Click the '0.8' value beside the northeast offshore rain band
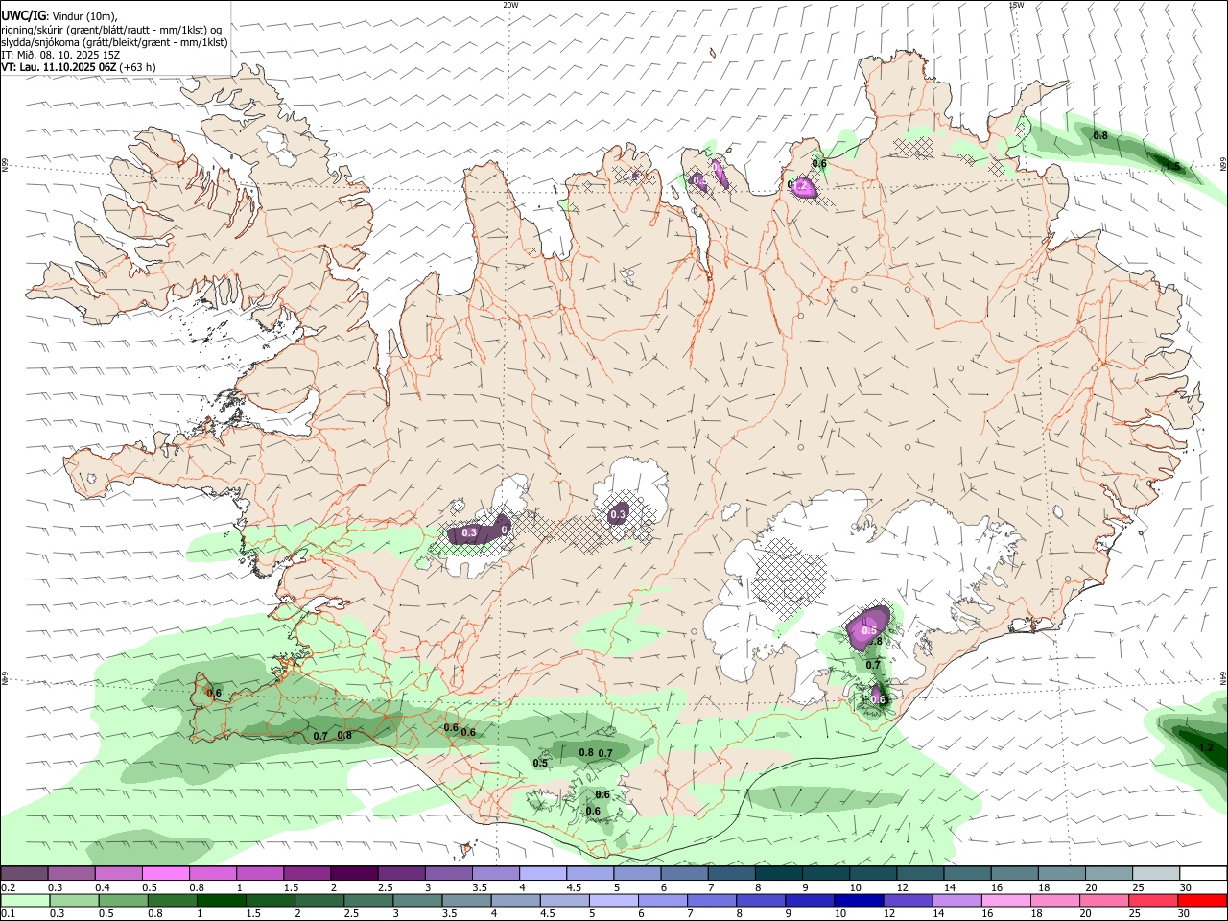 pos(1100,135)
